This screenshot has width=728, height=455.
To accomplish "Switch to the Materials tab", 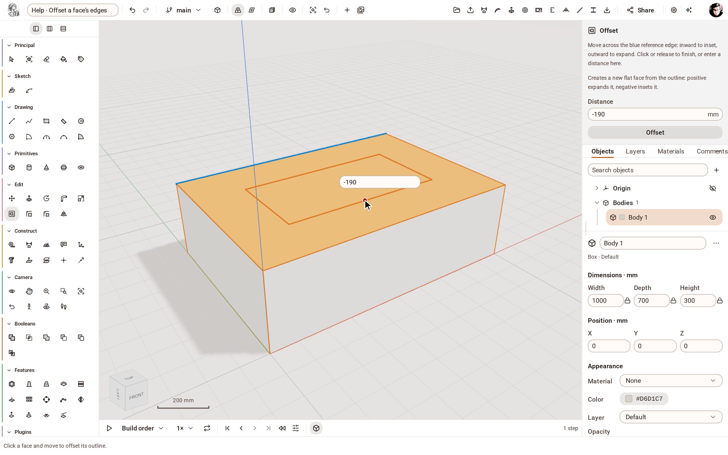I will pos(671,151).
